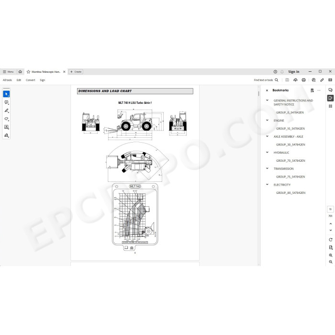Open the notifications bell
Image resolution: width=335 pixels, height=335 pixels.
point(282,72)
